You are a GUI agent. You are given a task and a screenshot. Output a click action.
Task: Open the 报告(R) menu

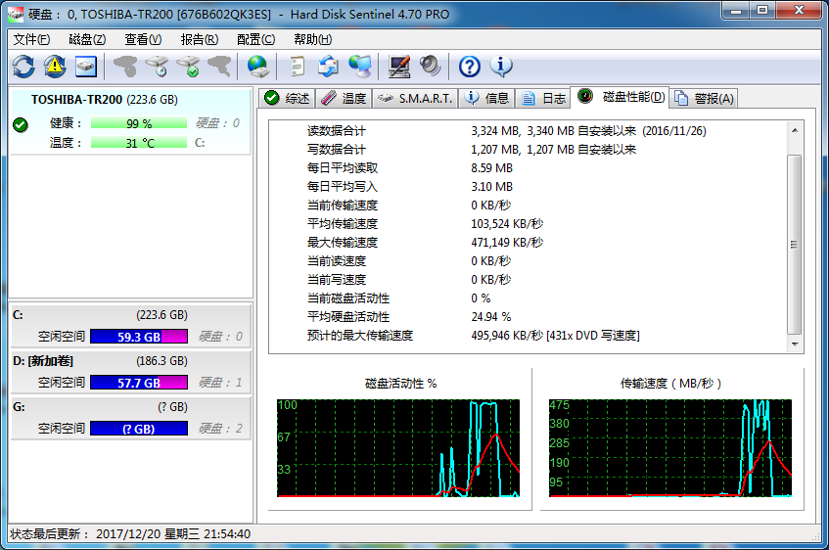coord(199,39)
